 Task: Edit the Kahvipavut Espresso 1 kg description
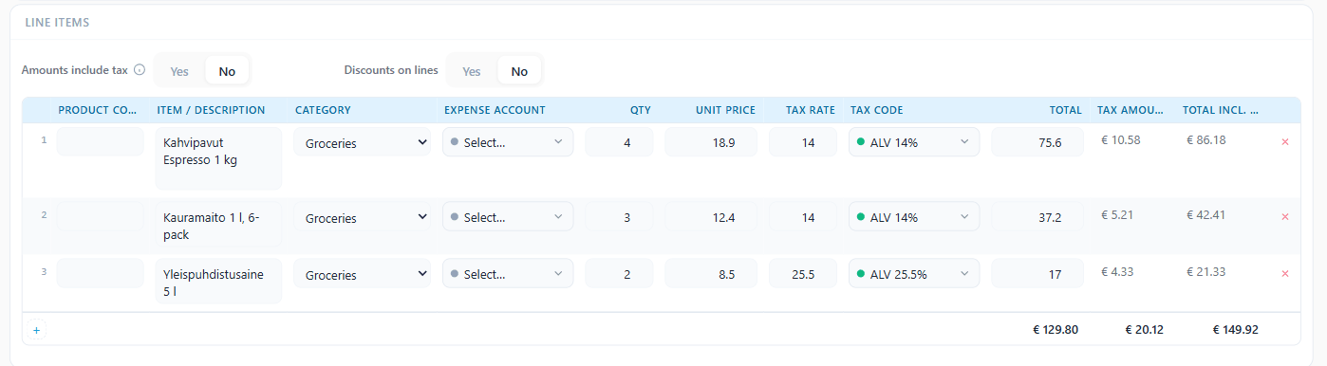(219, 159)
